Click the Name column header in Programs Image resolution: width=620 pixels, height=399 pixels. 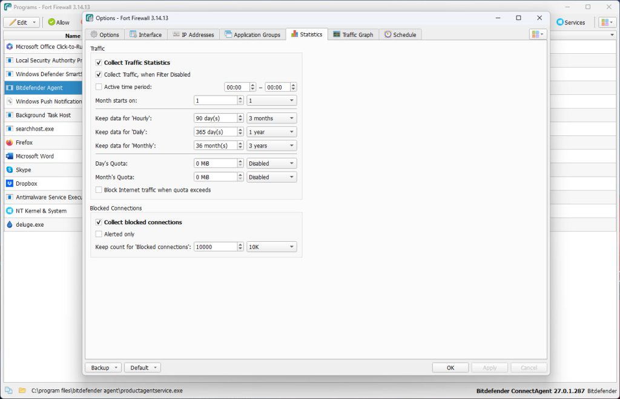(x=73, y=36)
